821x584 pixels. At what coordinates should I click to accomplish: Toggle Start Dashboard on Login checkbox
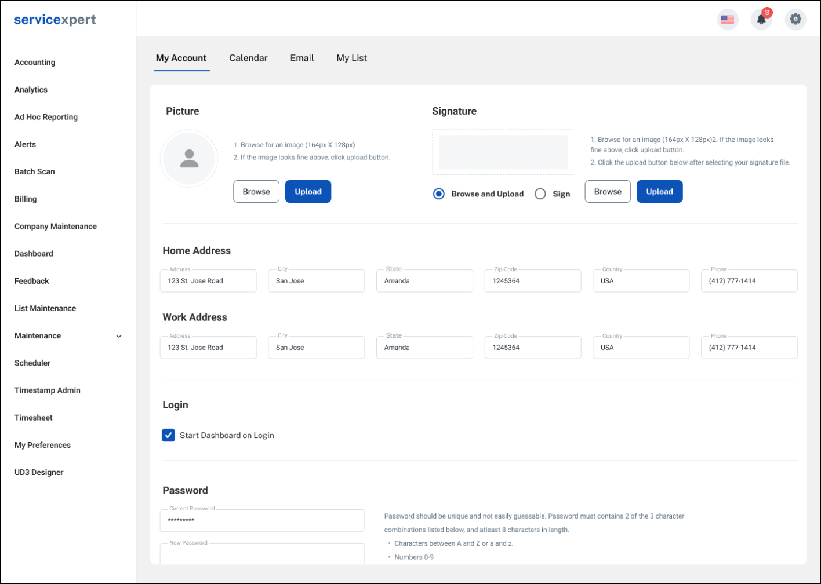click(168, 435)
